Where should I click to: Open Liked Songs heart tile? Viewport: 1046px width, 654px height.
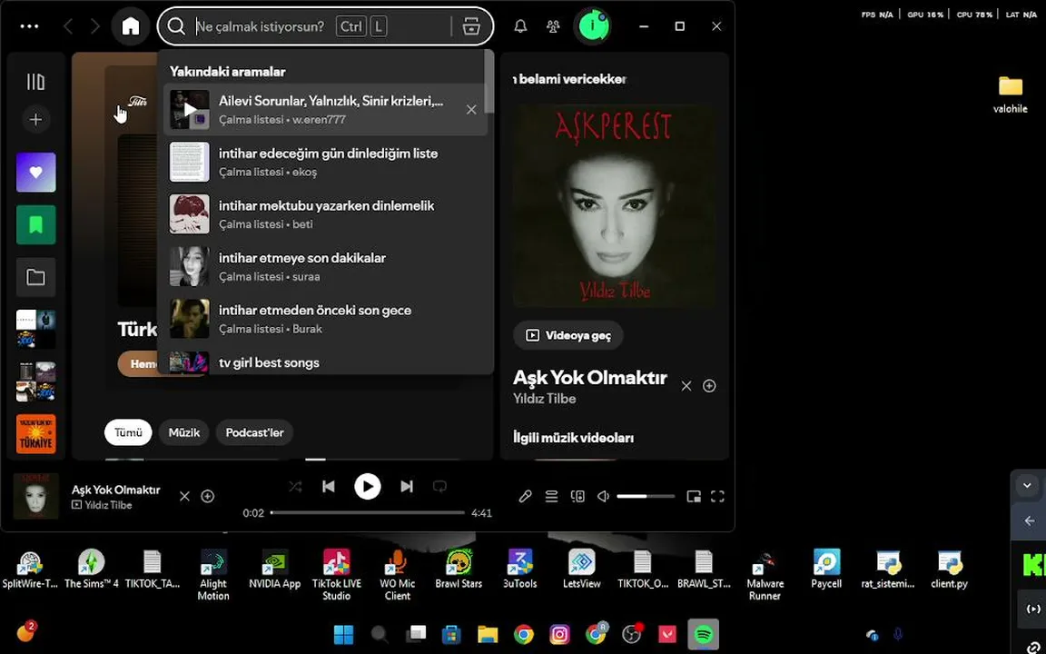[x=36, y=173]
